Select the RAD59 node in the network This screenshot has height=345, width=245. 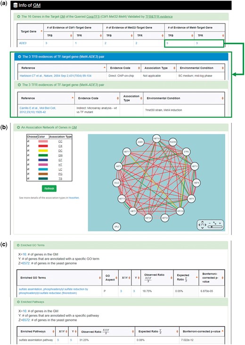point(172,142)
